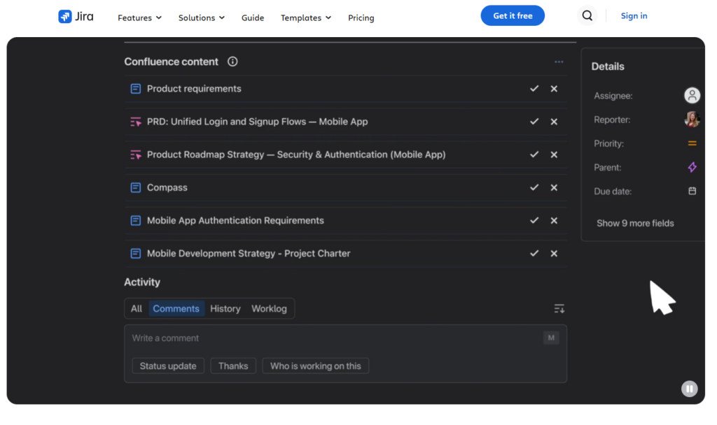Insert Who is working on this reply

pos(316,366)
